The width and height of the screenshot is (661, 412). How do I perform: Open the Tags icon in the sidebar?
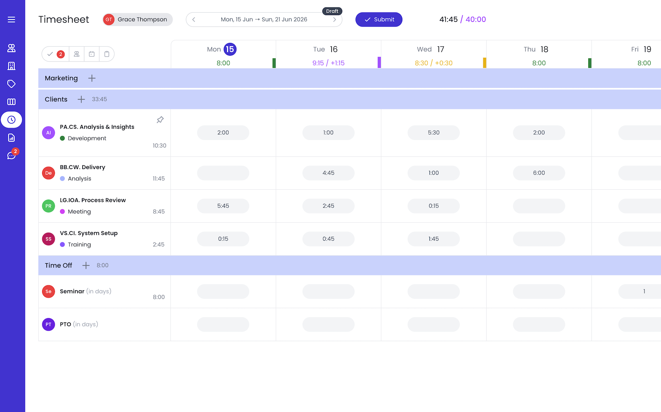[11, 84]
